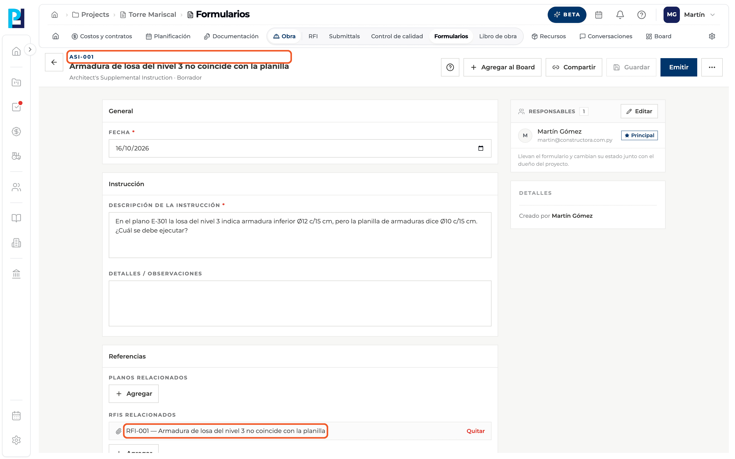This screenshot has width=735, height=459.
Task: Go to Torre Mariscal in the breadcrumb
Action: point(148,15)
